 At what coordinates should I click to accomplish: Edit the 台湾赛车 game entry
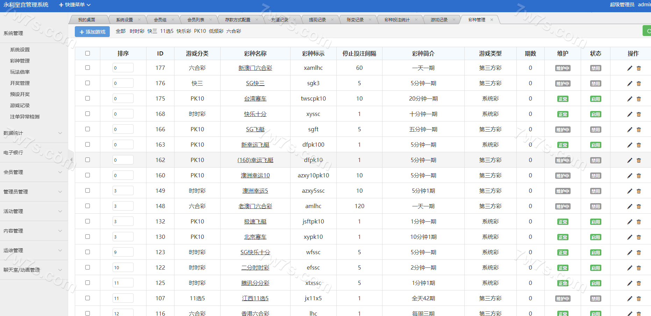(x=630, y=99)
